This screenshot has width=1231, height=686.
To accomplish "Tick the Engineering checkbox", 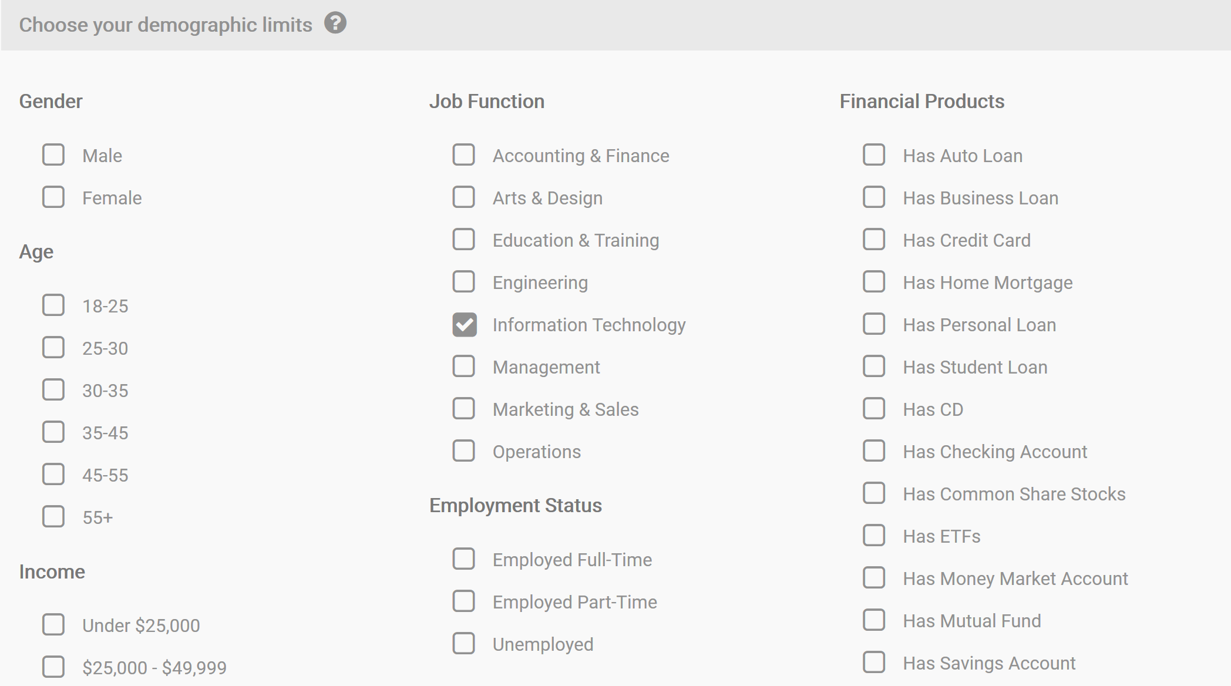I will coord(464,282).
